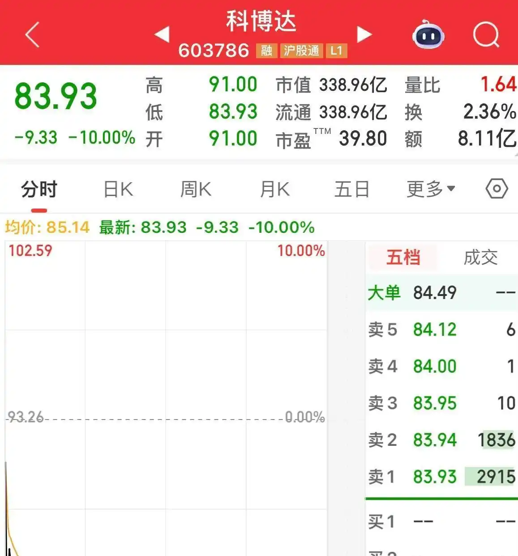Viewport: 518px width, 556px height.
Task: Tap the back arrow to exit stock page
Action: [31, 34]
